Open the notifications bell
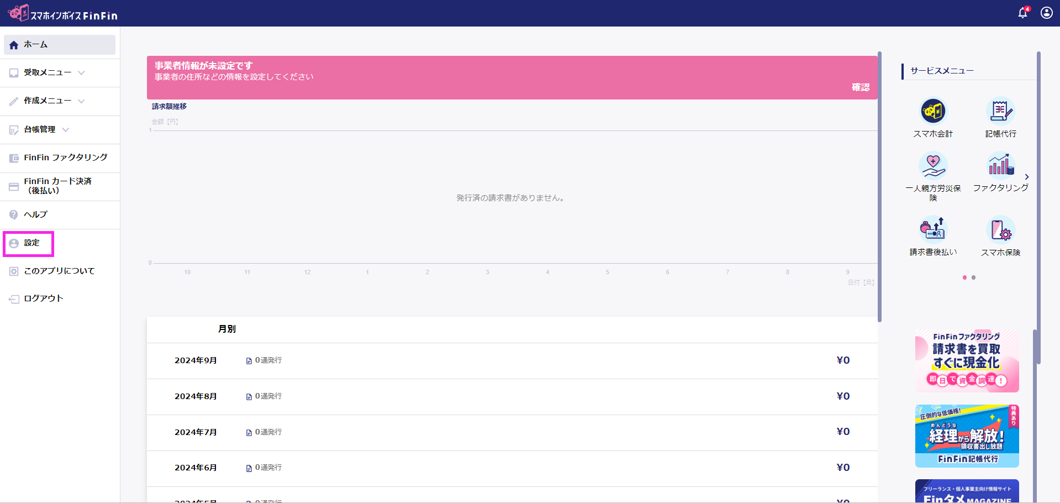The width and height of the screenshot is (1060, 503). click(x=1024, y=13)
